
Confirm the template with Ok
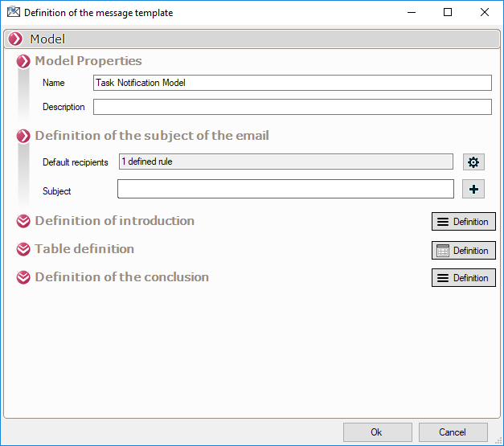point(377,432)
